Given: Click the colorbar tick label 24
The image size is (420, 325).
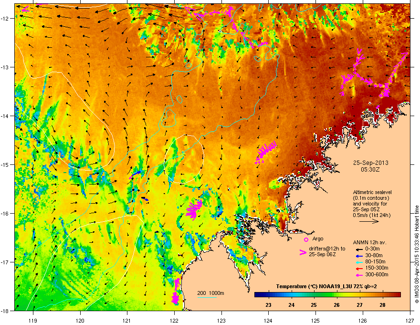Looking at the screenshot, I should click(x=291, y=305).
